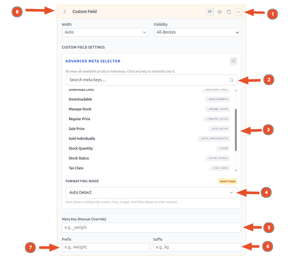Screen dimensions: 298x260
Task: Click the search magnifier icon
Action: click(232, 80)
